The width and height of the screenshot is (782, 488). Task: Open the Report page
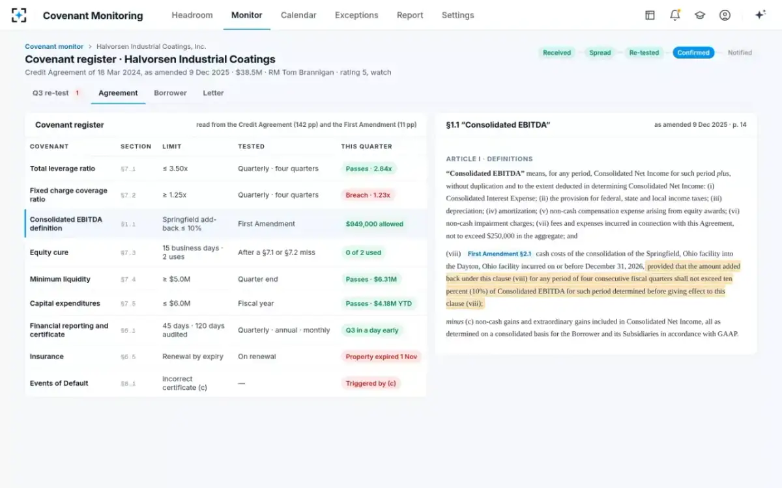410,15
